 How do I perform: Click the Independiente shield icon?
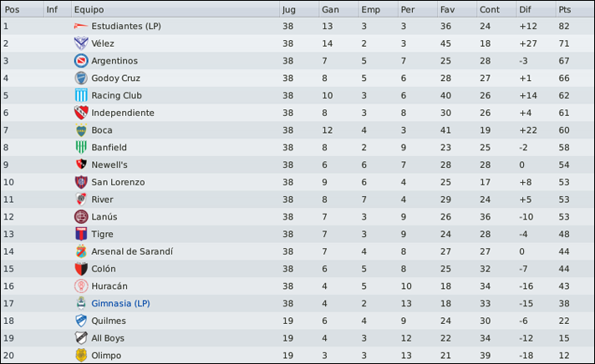(81, 113)
